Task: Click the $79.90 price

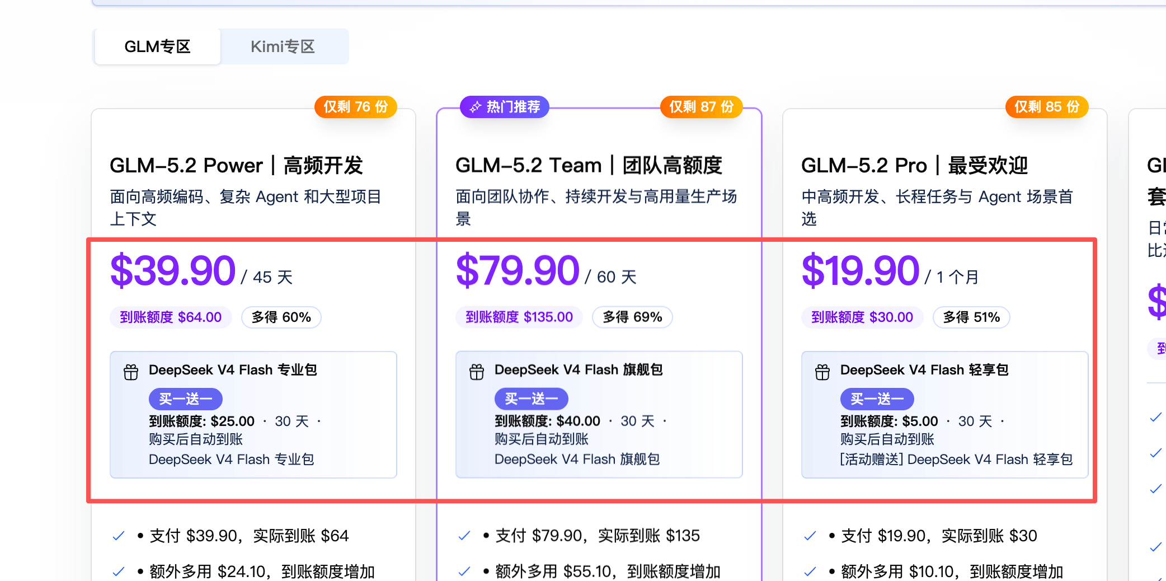Action: point(518,271)
